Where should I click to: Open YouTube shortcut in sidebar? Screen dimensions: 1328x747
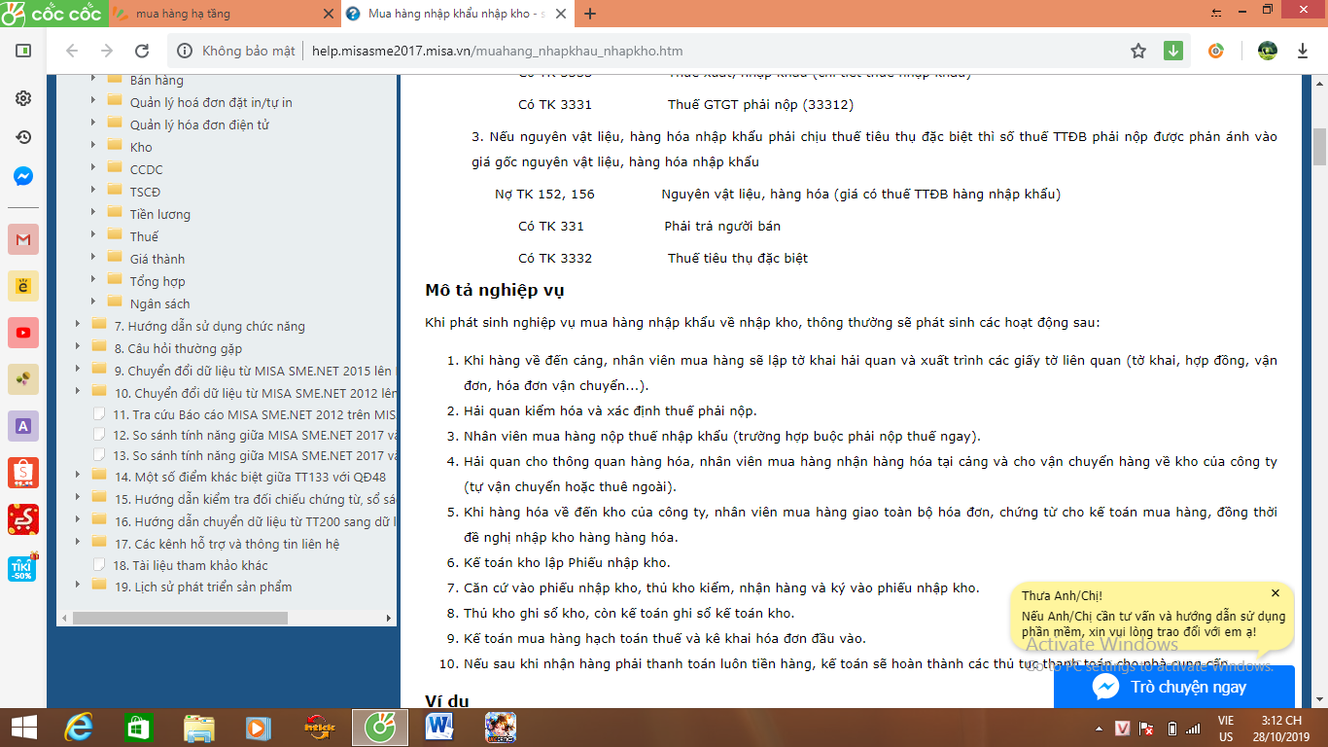coord(23,333)
